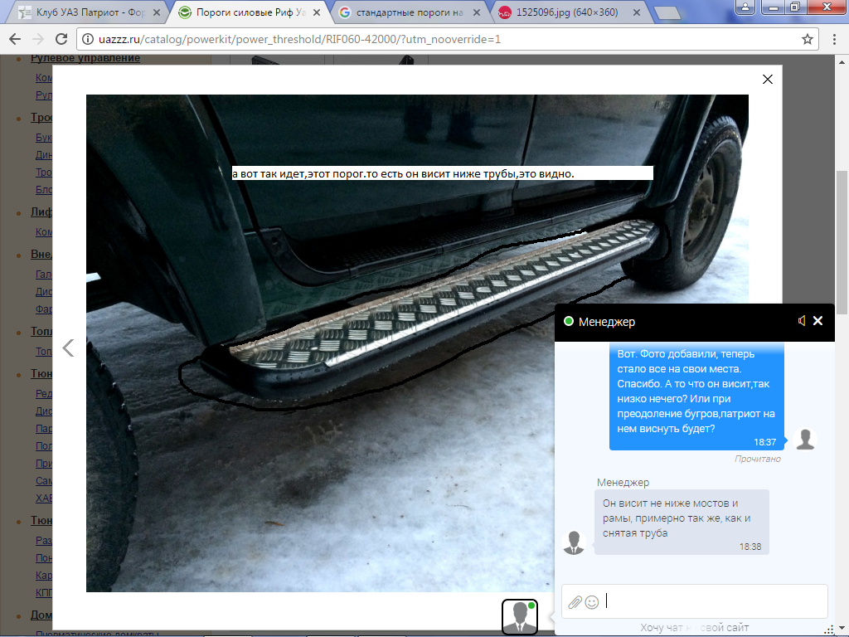Switch to the стандартные пороги Google tab
849x637 pixels.
[406, 13]
